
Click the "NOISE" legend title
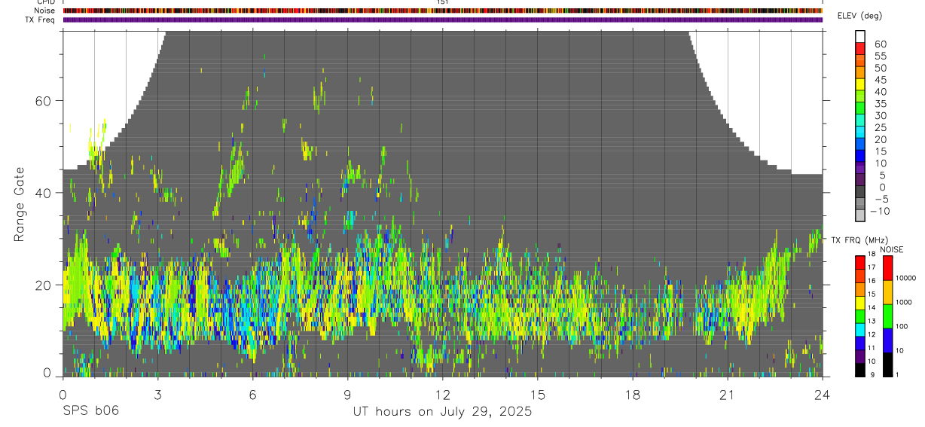(x=891, y=249)
